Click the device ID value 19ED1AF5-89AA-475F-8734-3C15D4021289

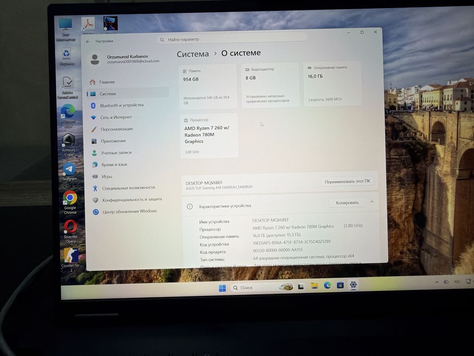pyautogui.click(x=292, y=242)
